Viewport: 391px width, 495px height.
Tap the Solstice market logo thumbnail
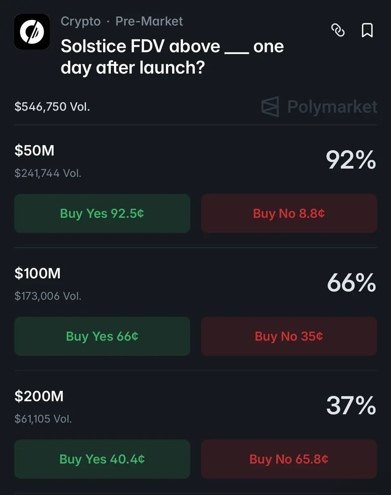32,32
